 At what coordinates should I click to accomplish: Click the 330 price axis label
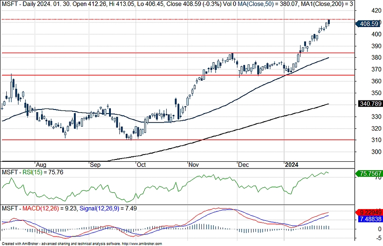376,117
